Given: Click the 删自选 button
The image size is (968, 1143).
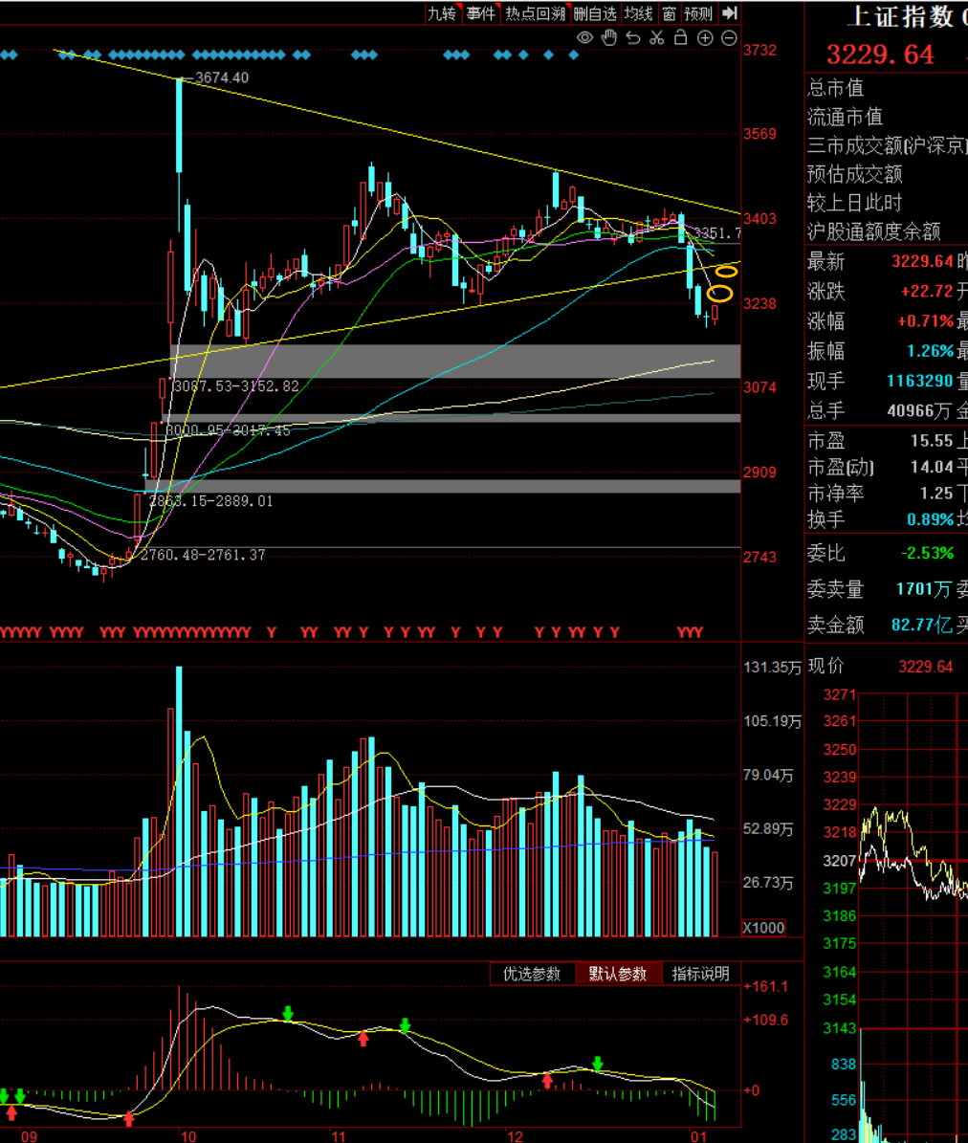Looking at the screenshot, I should coord(594,13).
